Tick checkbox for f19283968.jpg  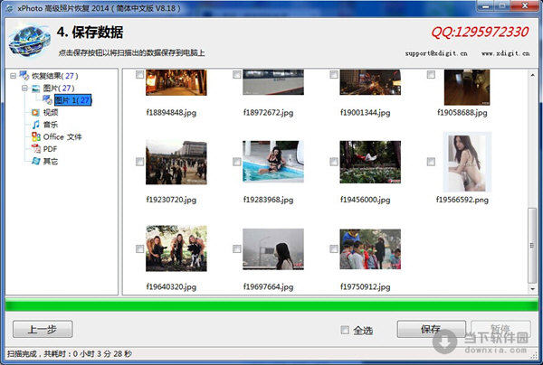point(237,162)
